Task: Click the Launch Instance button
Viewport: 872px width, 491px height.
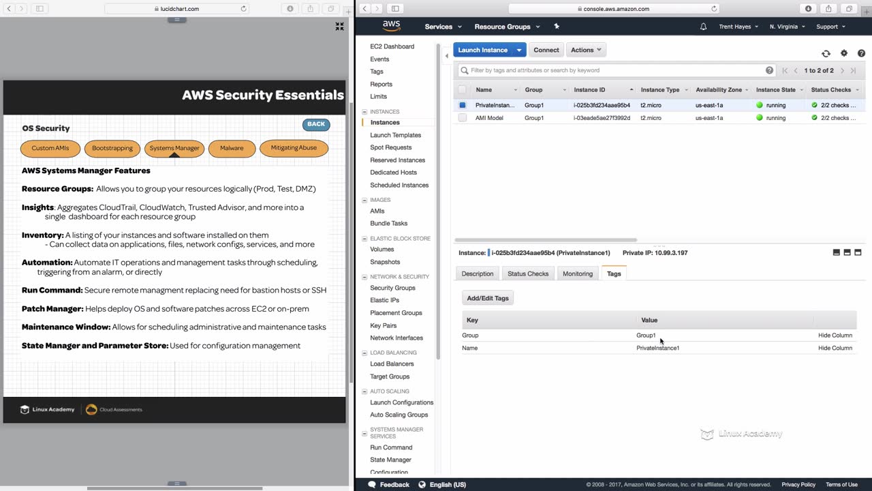Action: (483, 50)
